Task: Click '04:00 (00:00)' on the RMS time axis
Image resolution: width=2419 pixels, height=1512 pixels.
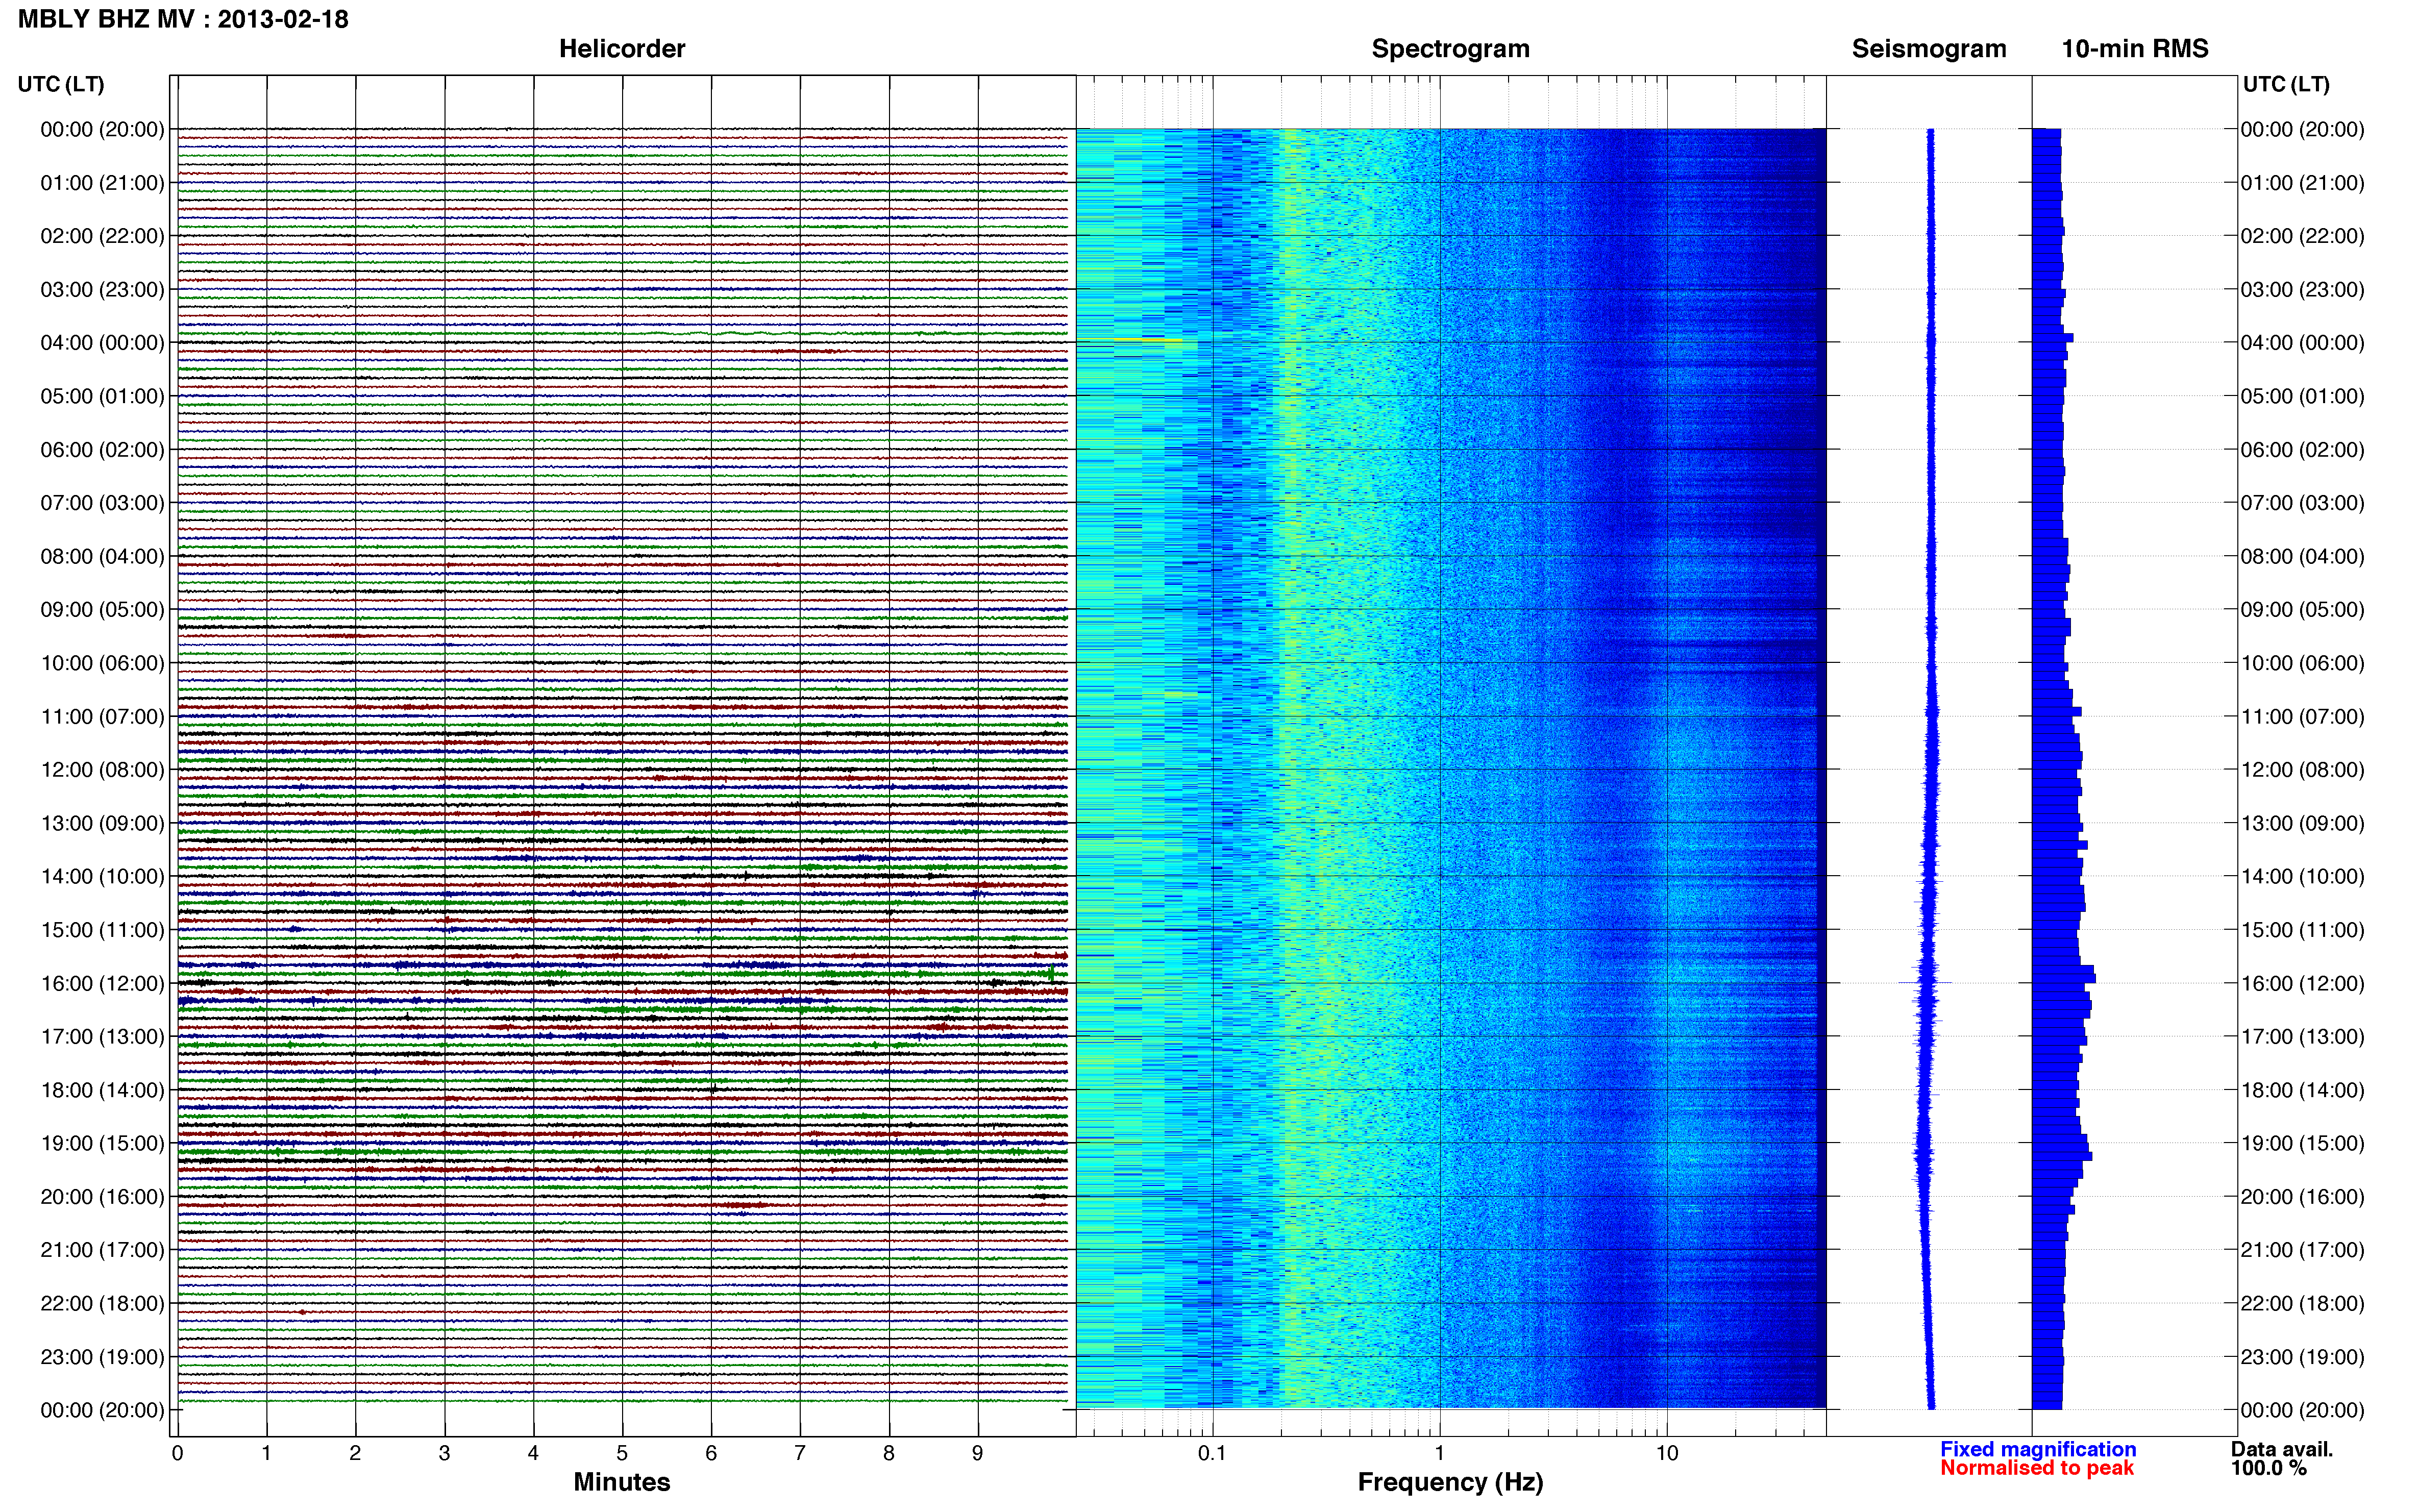Action: [x=2303, y=343]
